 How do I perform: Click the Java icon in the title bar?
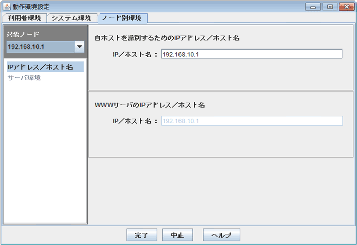(7, 6)
